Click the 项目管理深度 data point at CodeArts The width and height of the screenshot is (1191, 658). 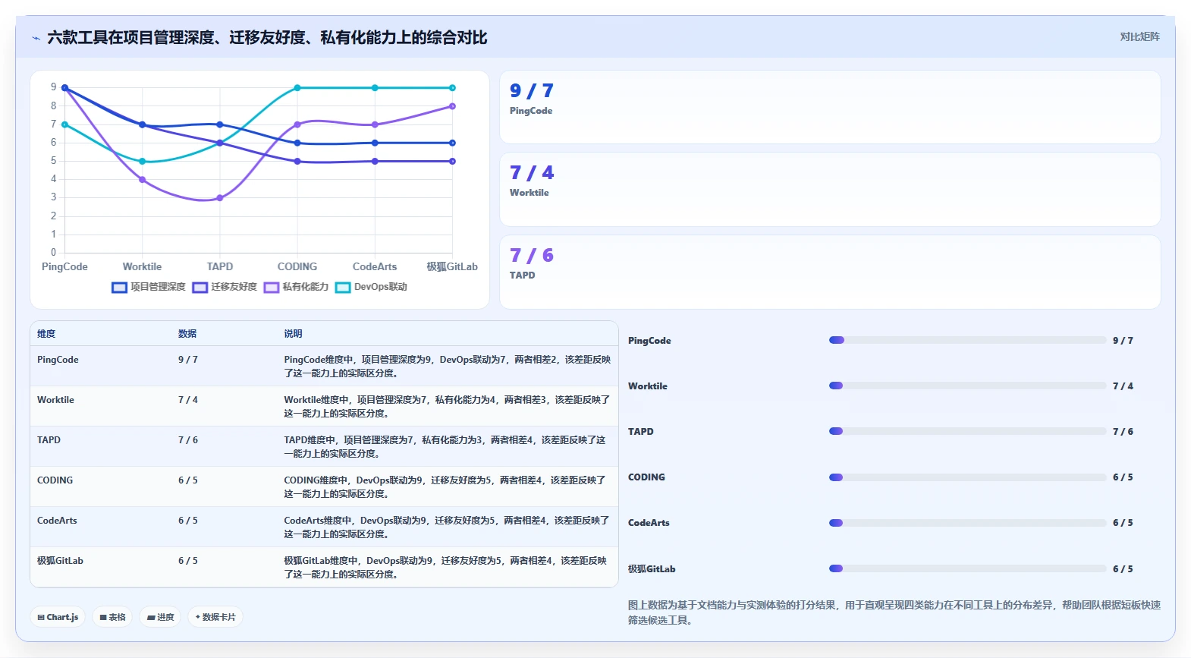375,143
